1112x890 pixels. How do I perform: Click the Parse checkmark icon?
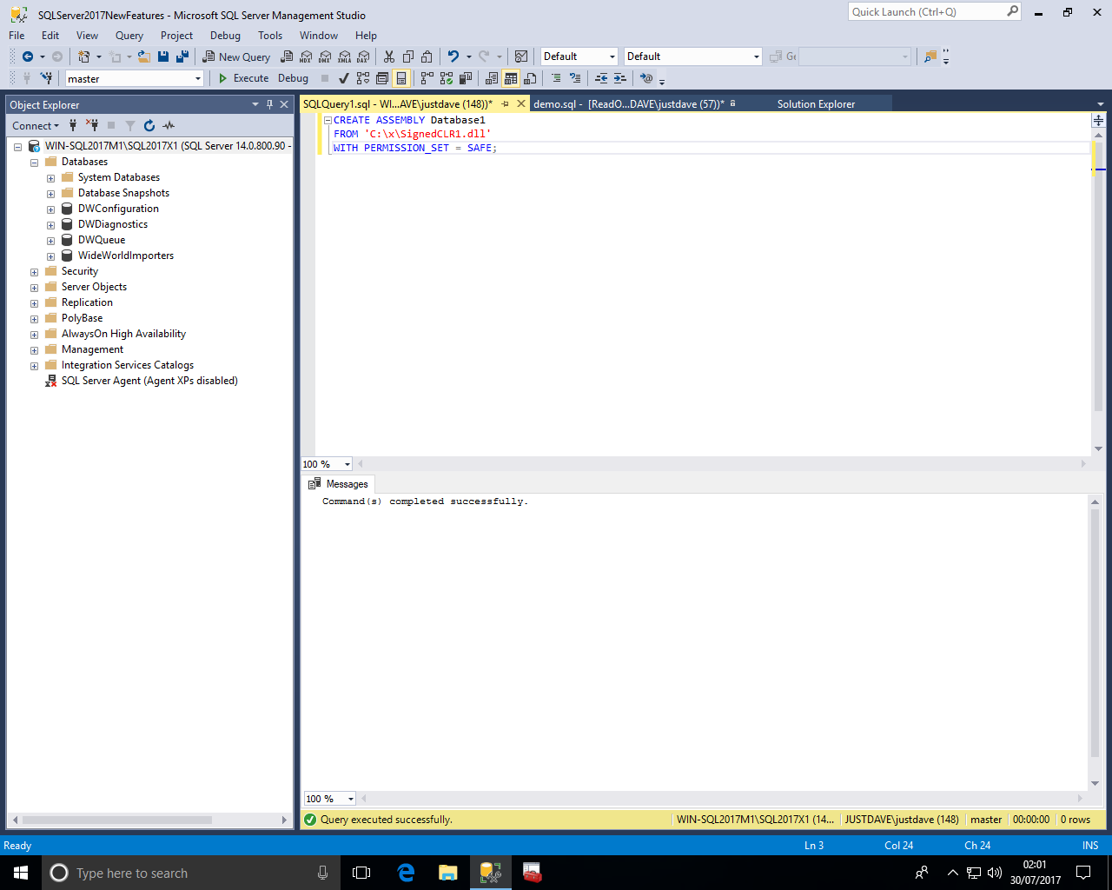[344, 78]
